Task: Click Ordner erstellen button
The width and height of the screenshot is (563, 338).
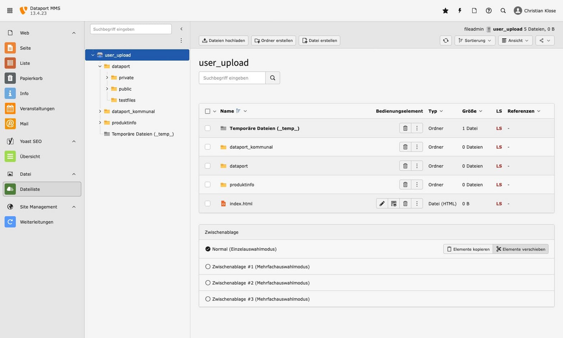Action: click(273, 41)
